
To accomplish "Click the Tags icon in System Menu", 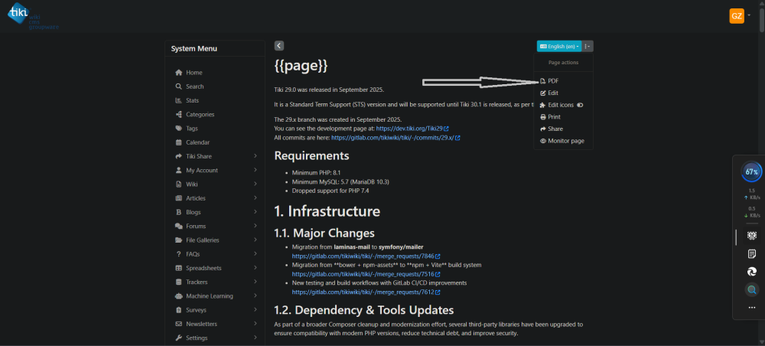I will click(178, 129).
